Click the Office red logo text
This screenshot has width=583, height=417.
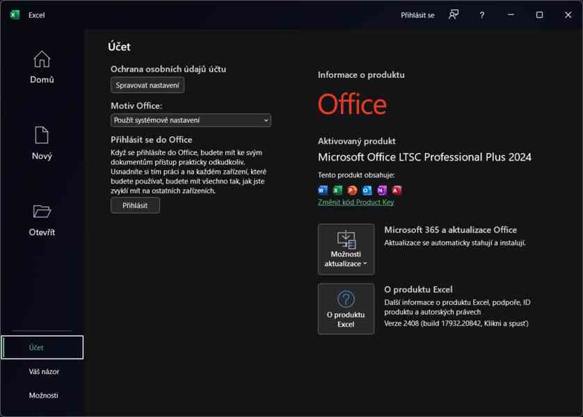point(352,104)
